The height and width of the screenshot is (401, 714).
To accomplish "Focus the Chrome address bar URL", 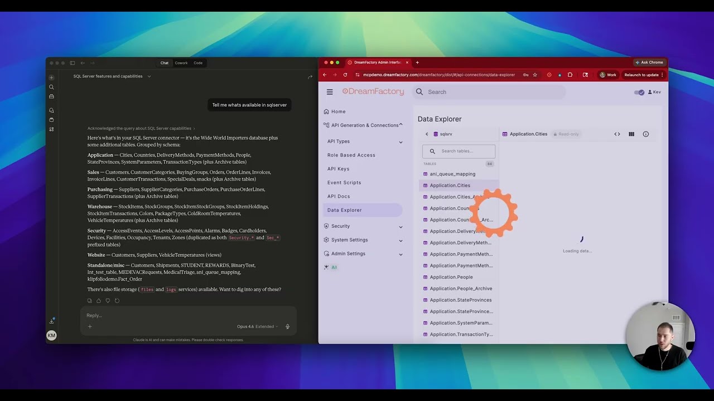I will [439, 75].
